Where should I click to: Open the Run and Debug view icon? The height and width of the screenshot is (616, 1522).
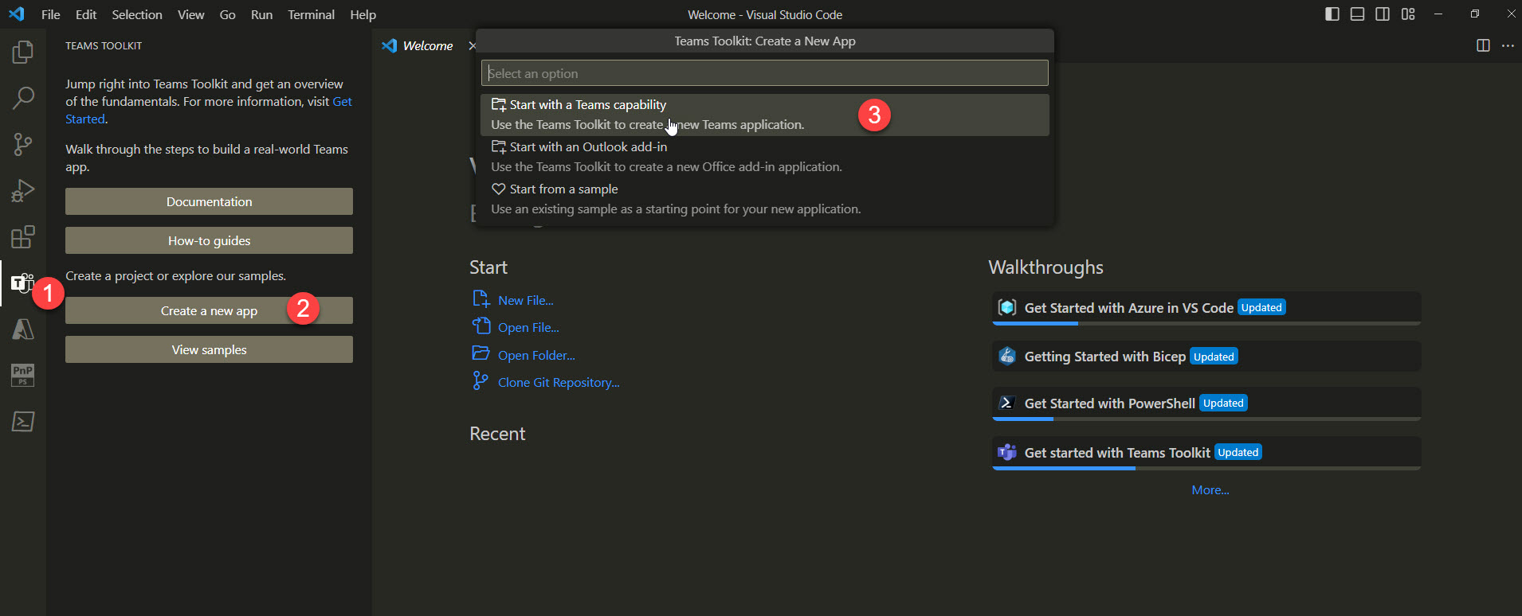23,190
